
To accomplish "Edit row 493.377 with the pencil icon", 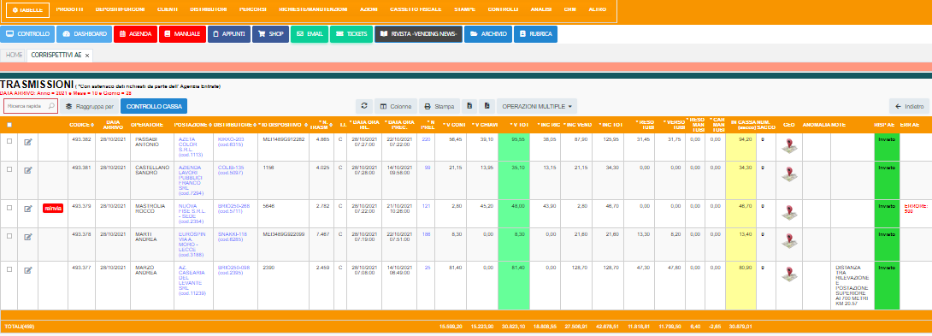I will [27, 269].
